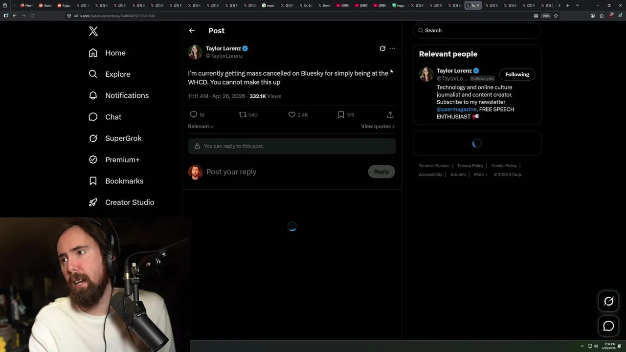Bookmark page with star icon in address bar
This screenshot has height=352, width=626.
click(x=556, y=16)
